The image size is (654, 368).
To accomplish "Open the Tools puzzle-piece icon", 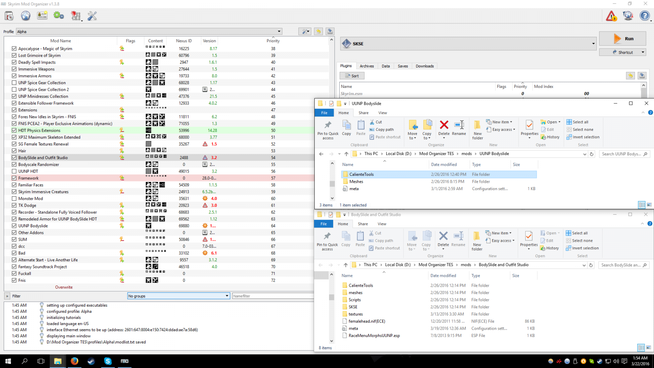I will (x=76, y=16).
